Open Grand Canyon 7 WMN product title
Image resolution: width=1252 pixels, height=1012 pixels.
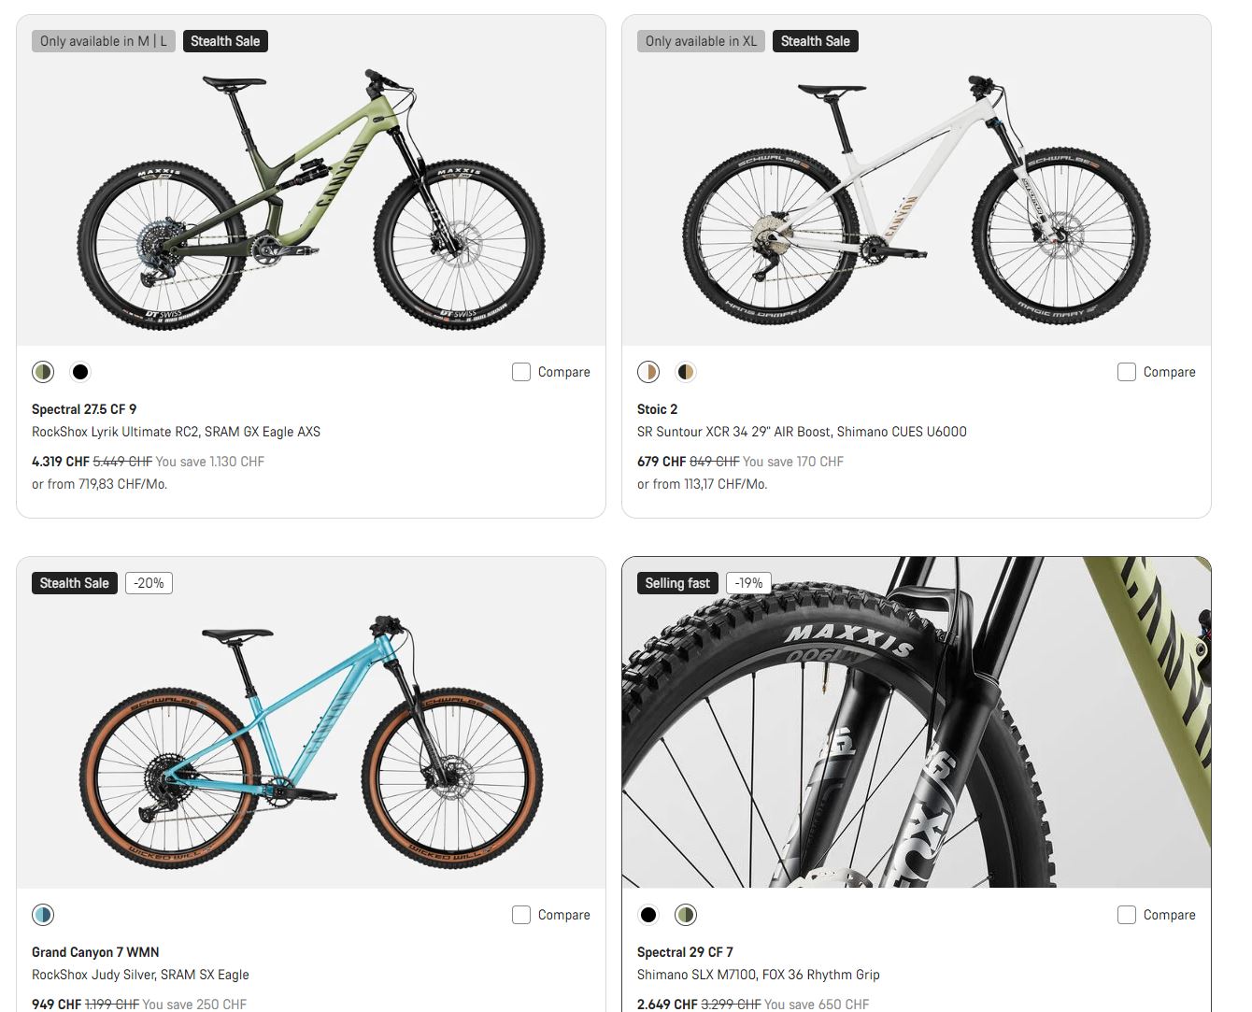(x=95, y=952)
